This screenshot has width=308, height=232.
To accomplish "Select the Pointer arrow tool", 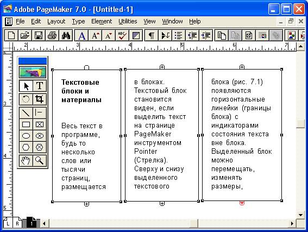I will coord(26,86).
